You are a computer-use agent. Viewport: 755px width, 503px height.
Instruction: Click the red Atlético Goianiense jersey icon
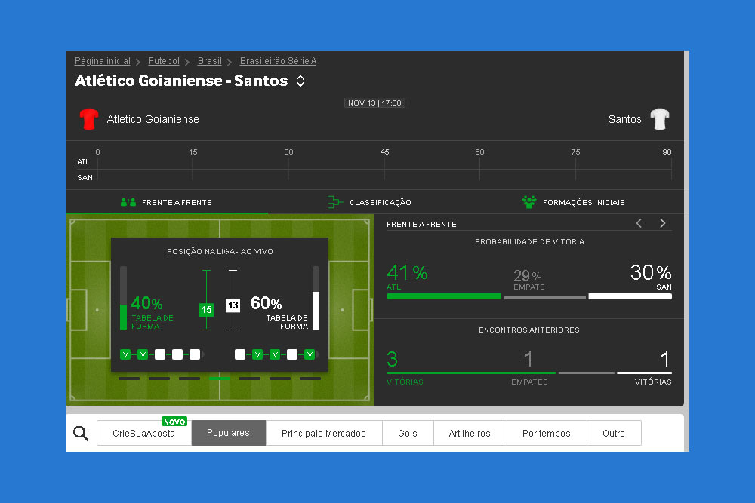pos(89,119)
